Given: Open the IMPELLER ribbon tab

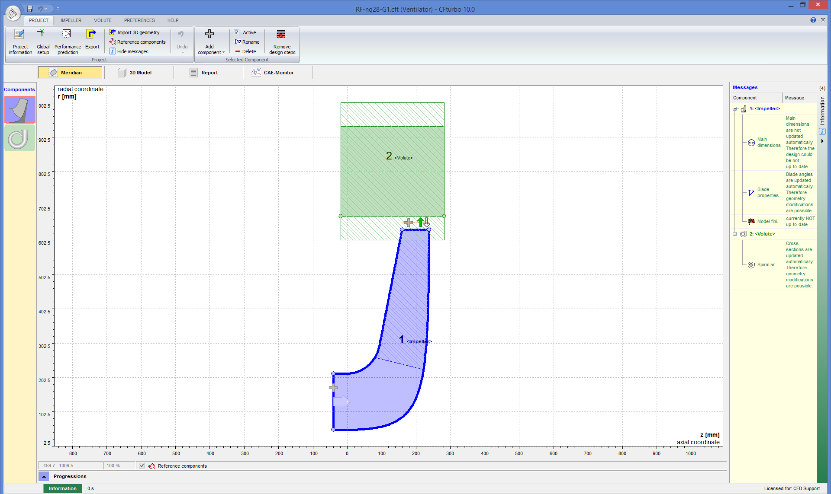Looking at the screenshot, I should (x=71, y=20).
